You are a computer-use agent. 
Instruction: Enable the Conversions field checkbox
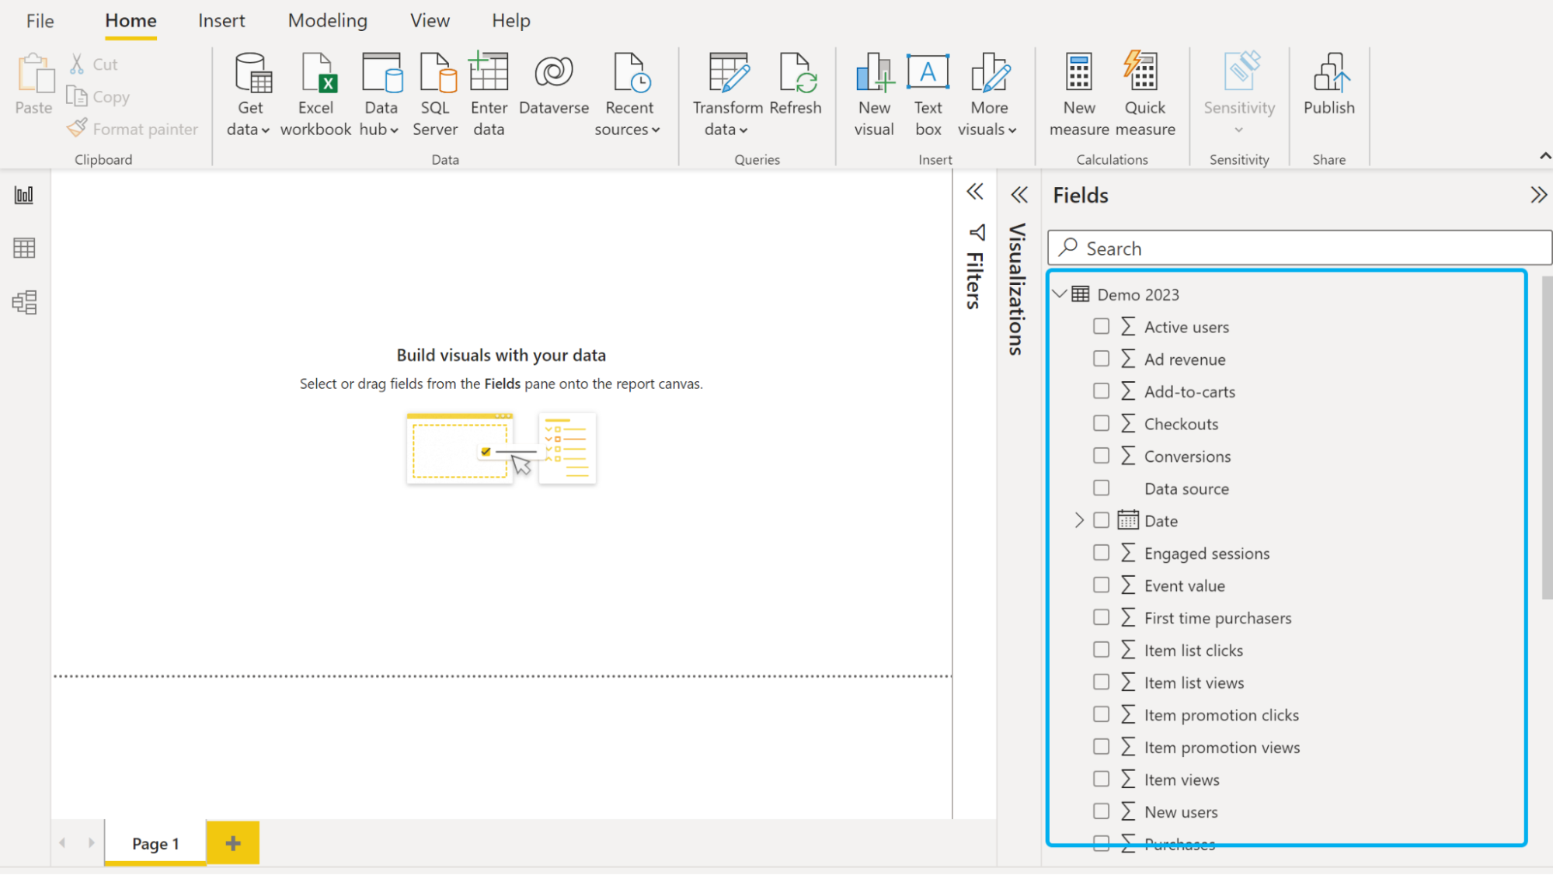pos(1101,456)
